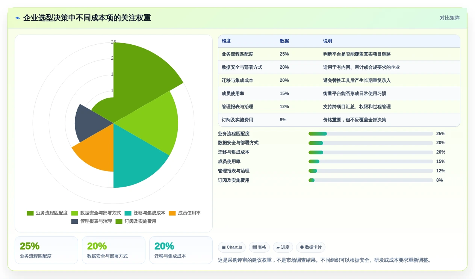Click the 8% value in table
The height and width of the screenshot is (279, 475).
283,120
